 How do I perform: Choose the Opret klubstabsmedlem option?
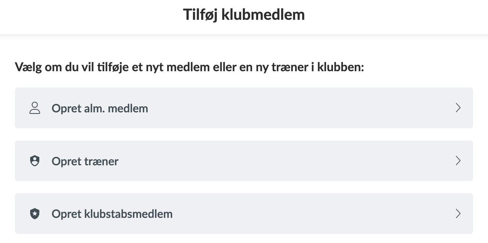(244, 214)
